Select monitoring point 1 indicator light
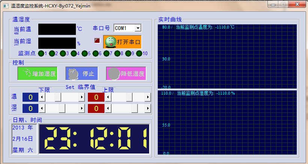This screenshot has height=164, width=308. [41, 53]
